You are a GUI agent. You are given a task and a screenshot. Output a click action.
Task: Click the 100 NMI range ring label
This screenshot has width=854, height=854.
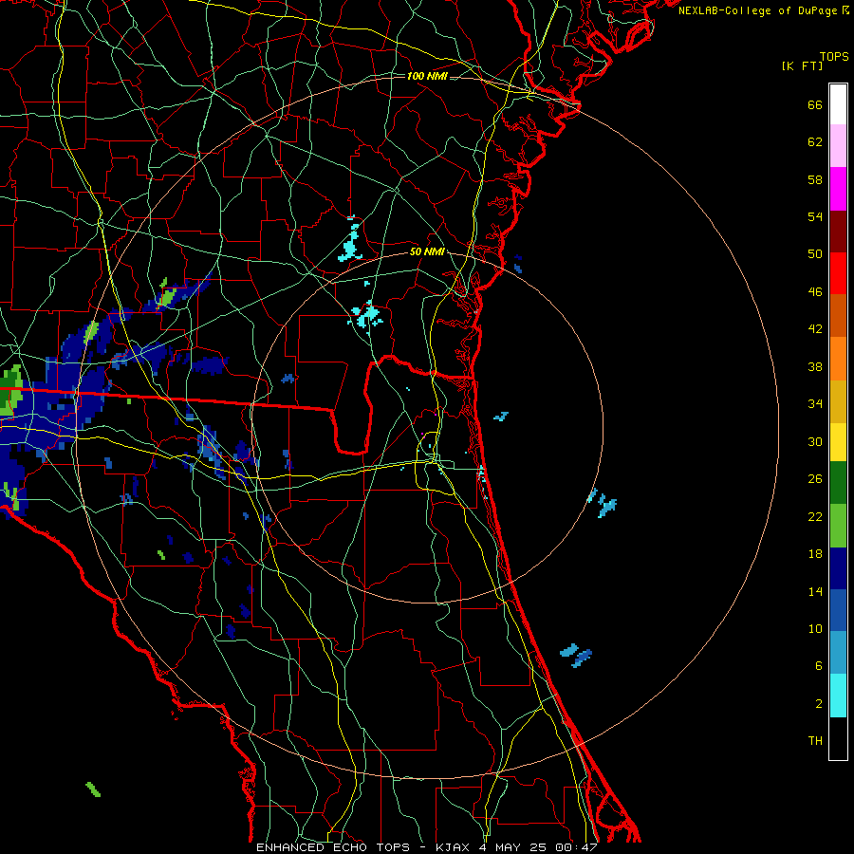coord(427,76)
